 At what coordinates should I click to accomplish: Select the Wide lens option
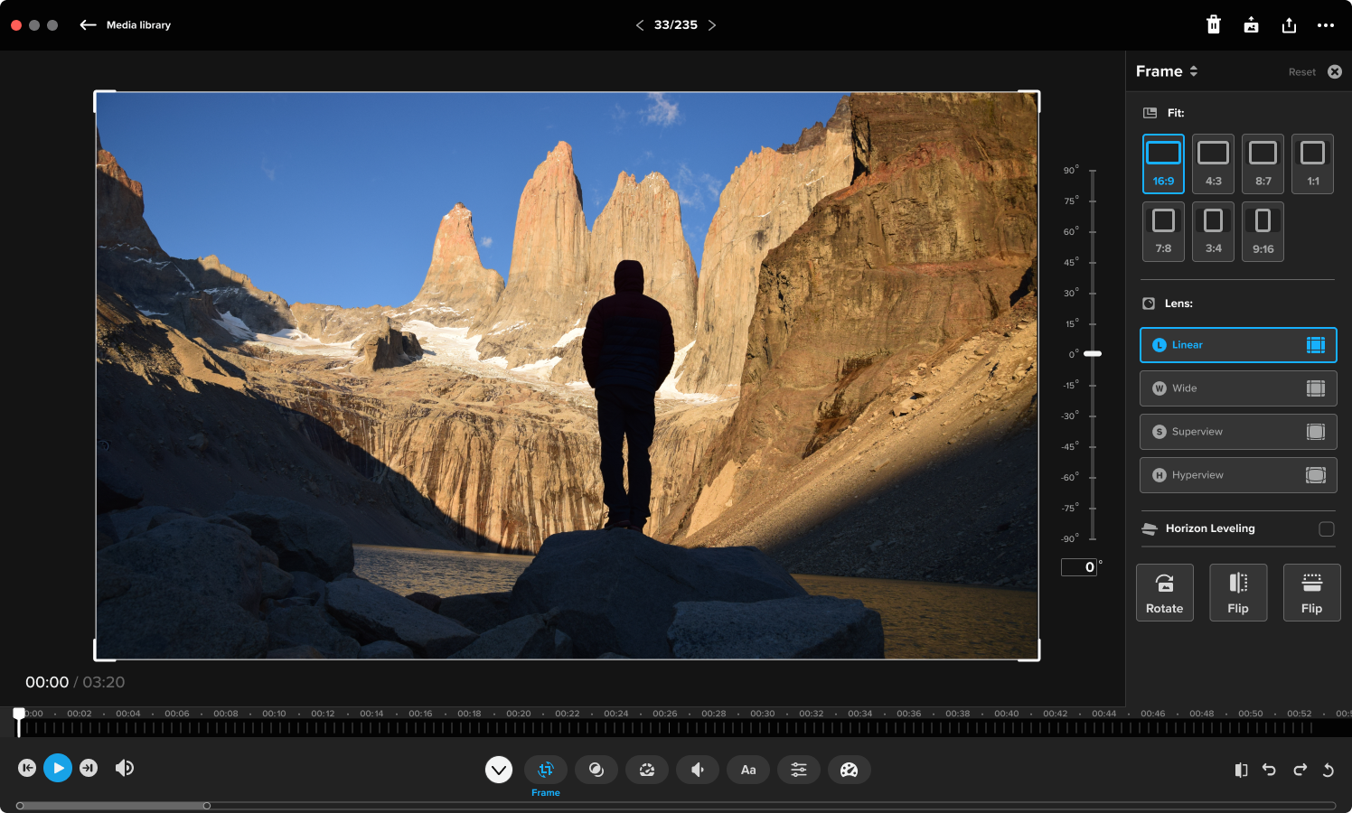coord(1237,388)
